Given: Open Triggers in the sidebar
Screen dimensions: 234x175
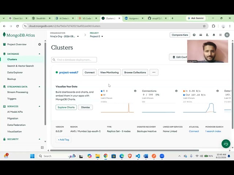Looking at the screenshot, I should coord(12,99).
